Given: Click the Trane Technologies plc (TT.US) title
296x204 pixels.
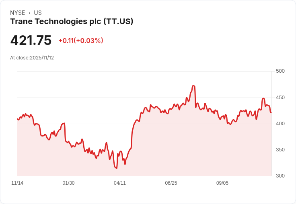Looking at the screenshot, I should (x=72, y=22).
